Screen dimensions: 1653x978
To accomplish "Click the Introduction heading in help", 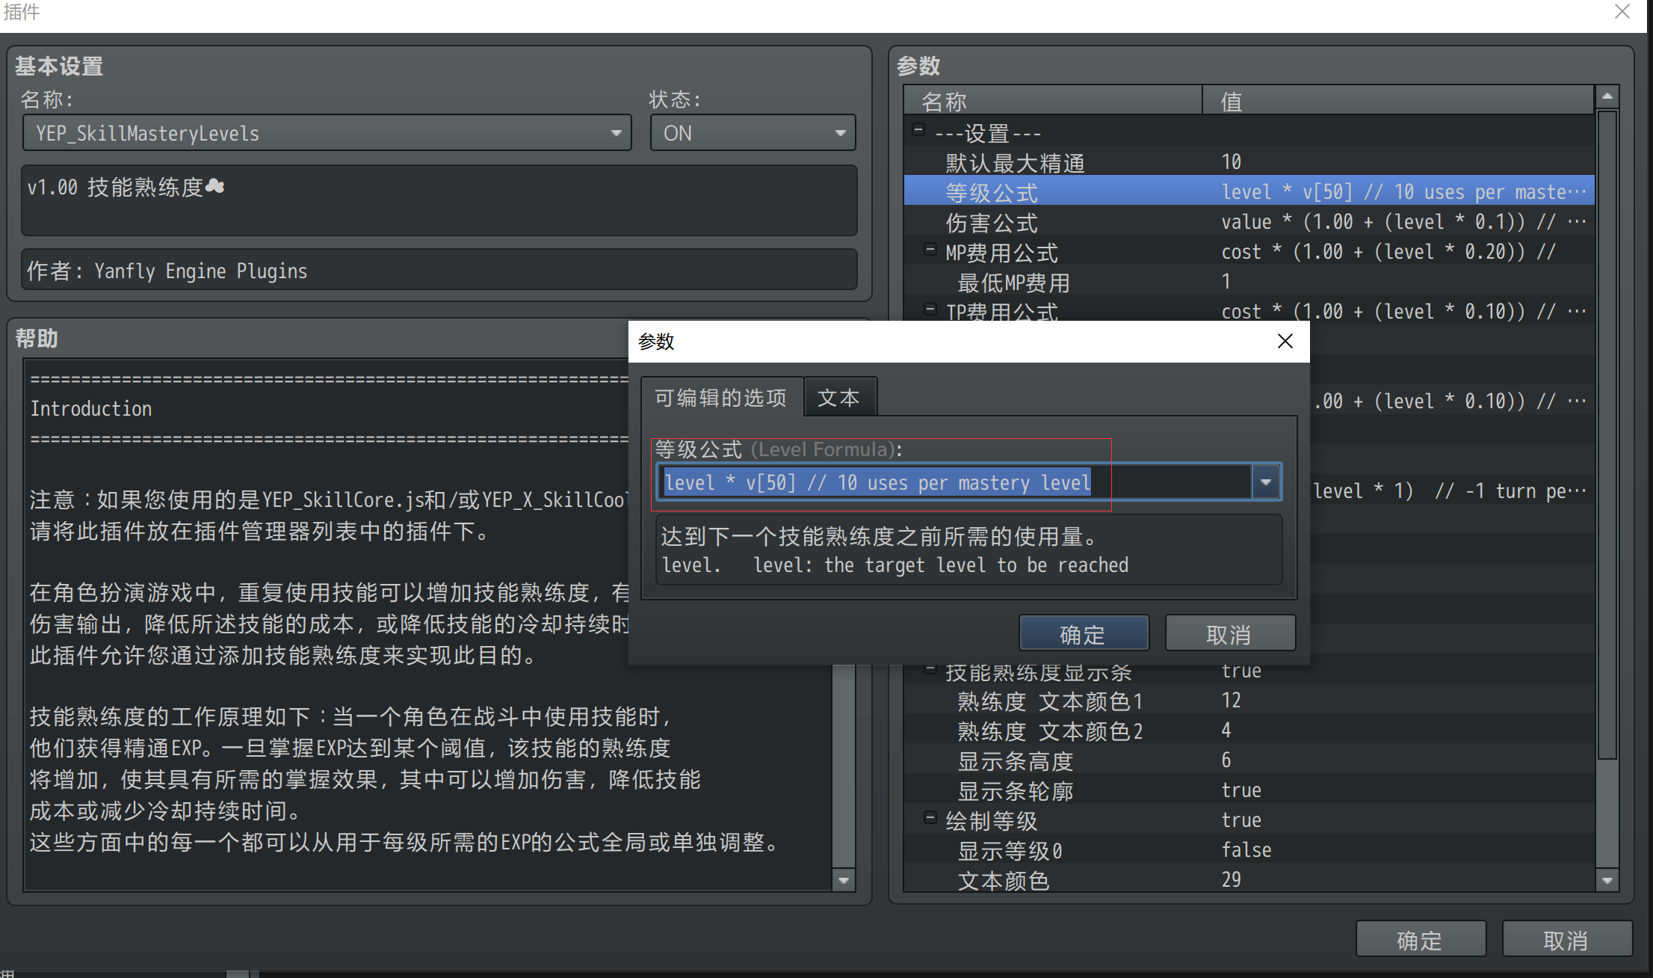I will [91, 408].
